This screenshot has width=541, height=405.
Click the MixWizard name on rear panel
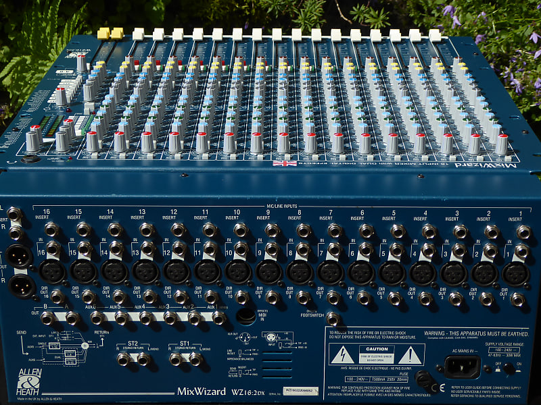pyautogui.click(x=202, y=391)
